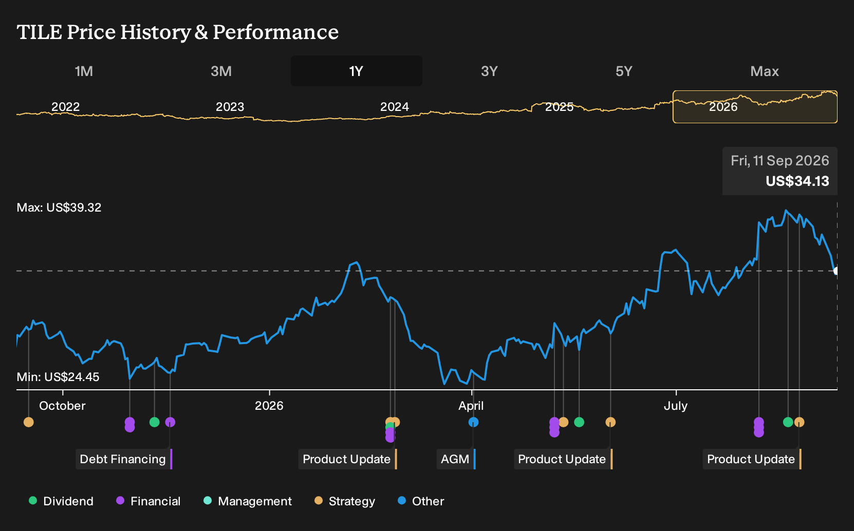Click 2023 on the overview timeline
The height and width of the screenshot is (531, 854).
pyautogui.click(x=230, y=107)
